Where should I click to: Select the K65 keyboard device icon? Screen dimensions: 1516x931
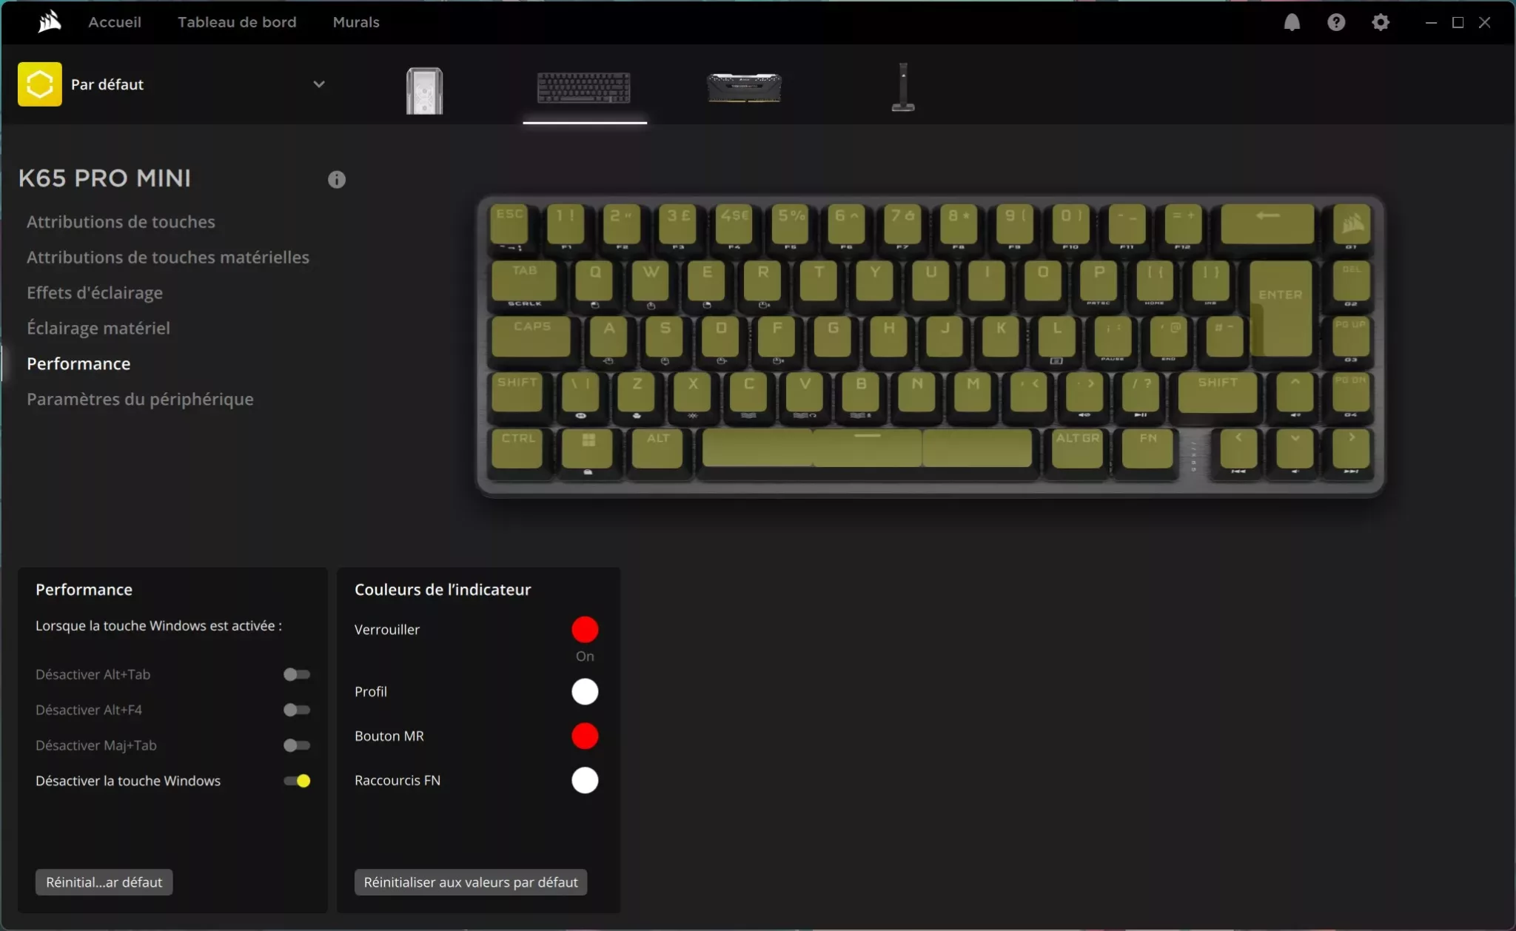click(x=583, y=87)
